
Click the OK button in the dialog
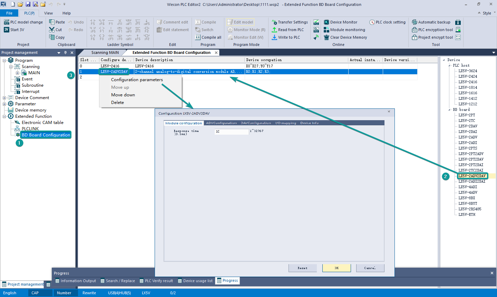(337, 268)
